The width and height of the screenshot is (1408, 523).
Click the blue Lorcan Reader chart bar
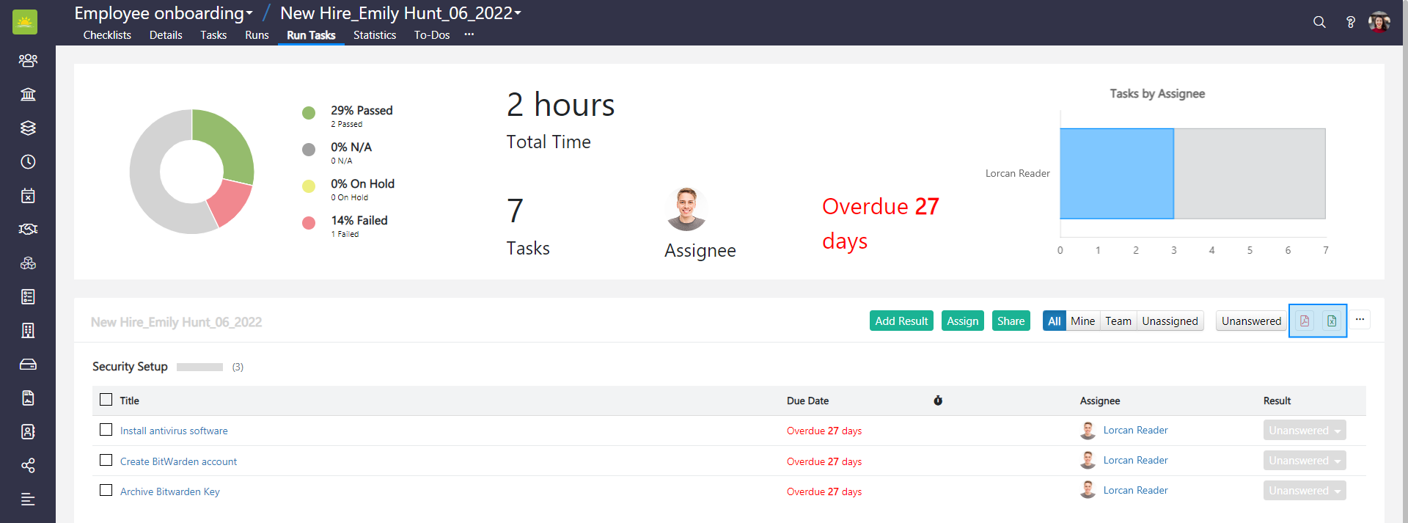tap(1116, 174)
